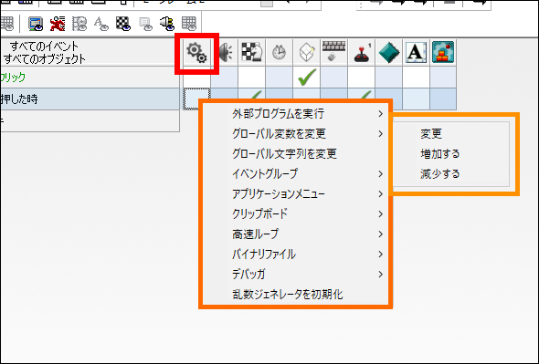Select グローバル文字列を変更 menu entry

296,154
